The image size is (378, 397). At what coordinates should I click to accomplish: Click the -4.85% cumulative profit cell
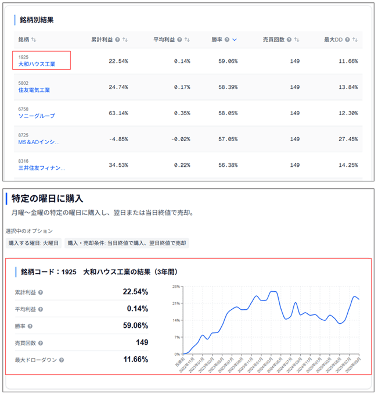pyautogui.click(x=118, y=140)
